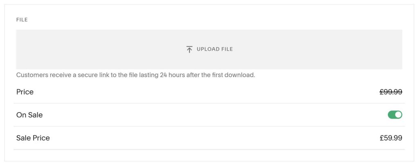
Task: Click the middle of the Sale Price row
Action: coord(209,138)
